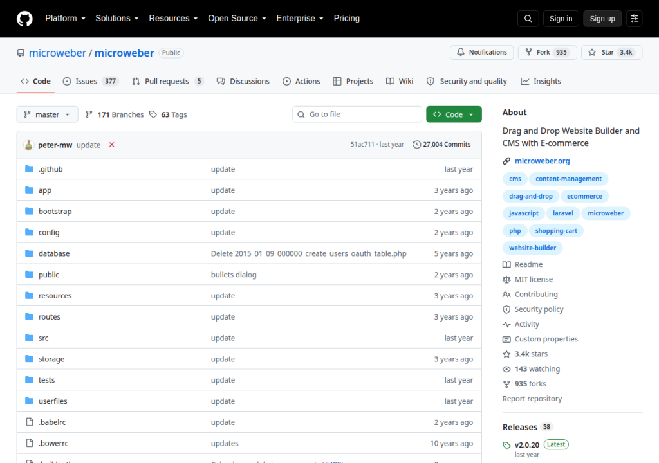View the 27,004 Commits history
Screen dimensions: 659x463
(441, 145)
